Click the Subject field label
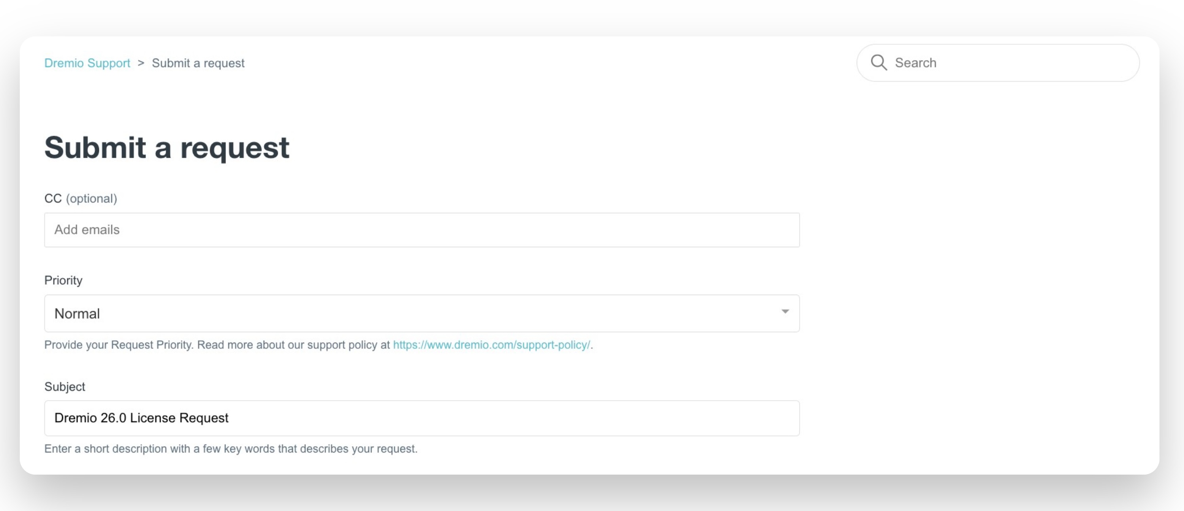This screenshot has height=511, width=1184. click(65, 387)
